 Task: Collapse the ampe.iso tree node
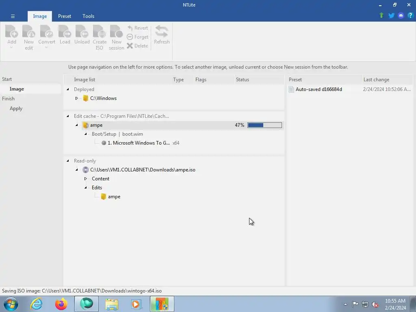click(77, 169)
